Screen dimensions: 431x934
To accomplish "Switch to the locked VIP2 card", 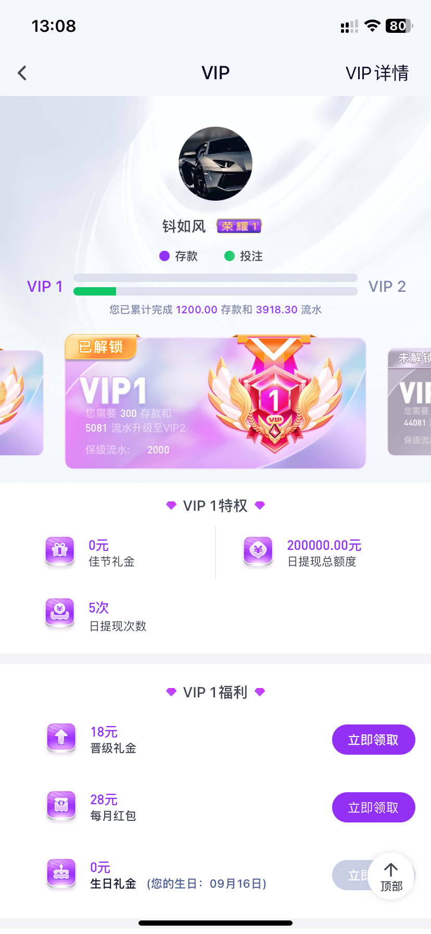I will 410,402.
